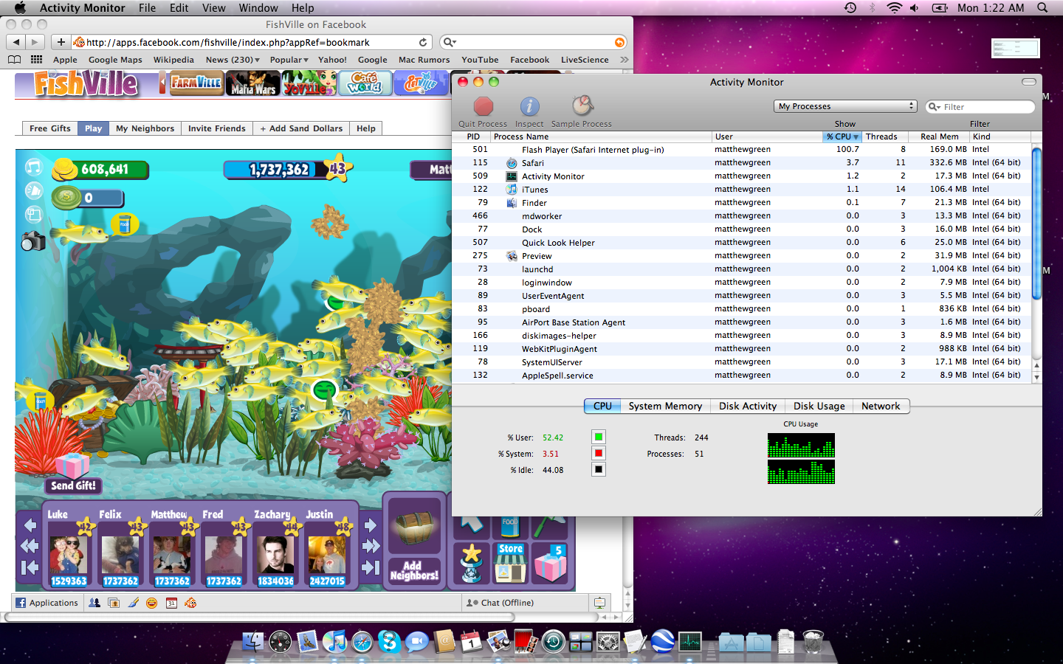Screen dimensions: 1063x664
Task: Click the star trophy icon in FishVille
Action: point(472,563)
